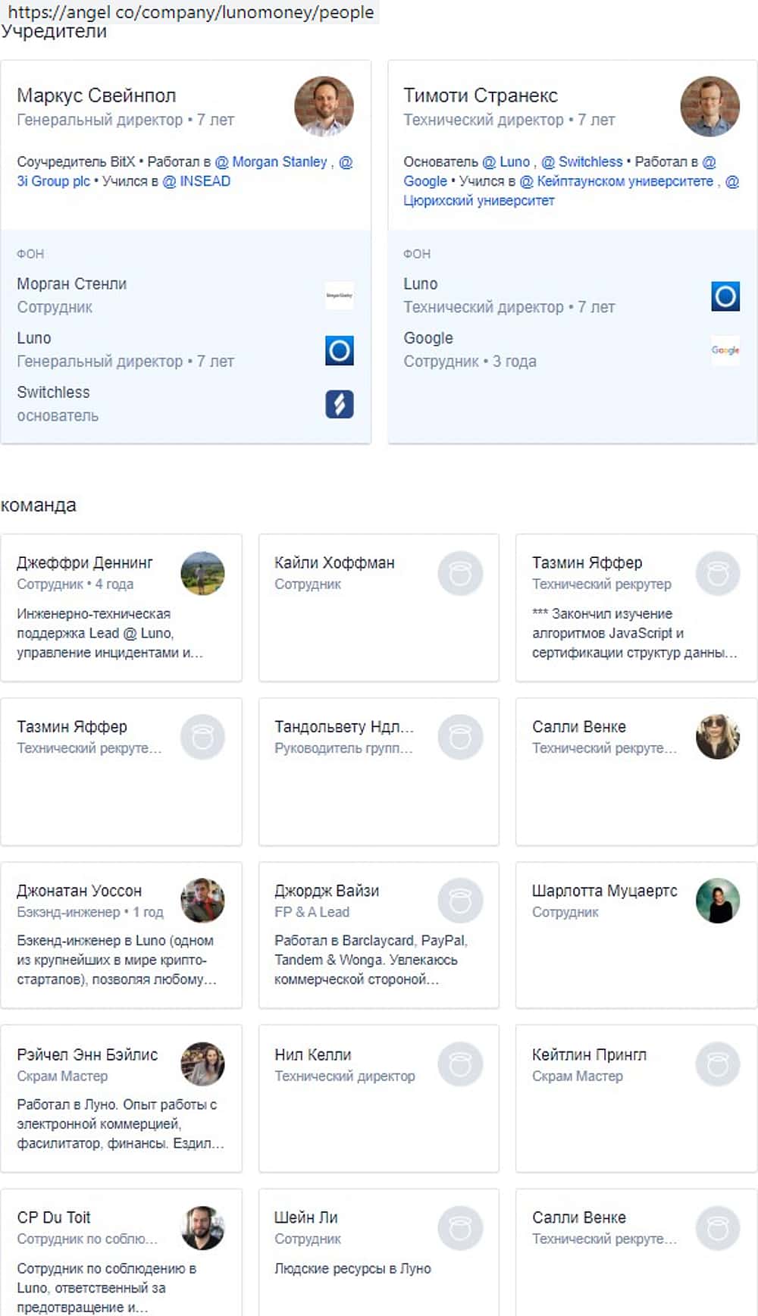This screenshot has height=1316, width=758.
Task: Select Джонатан Уоссон's name
Action: coord(79,891)
